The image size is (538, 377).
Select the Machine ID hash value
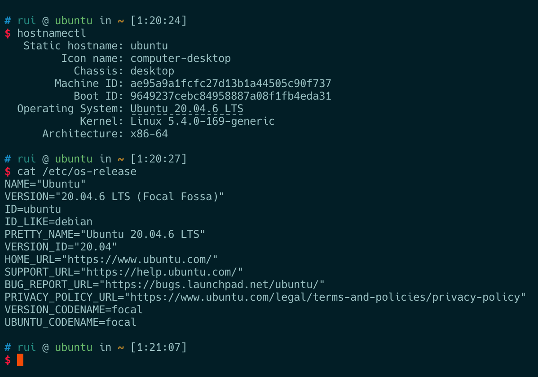[x=231, y=83]
